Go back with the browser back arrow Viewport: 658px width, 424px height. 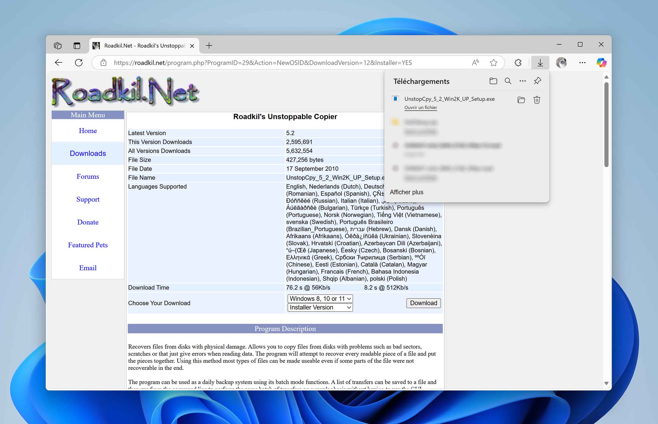click(x=58, y=63)
